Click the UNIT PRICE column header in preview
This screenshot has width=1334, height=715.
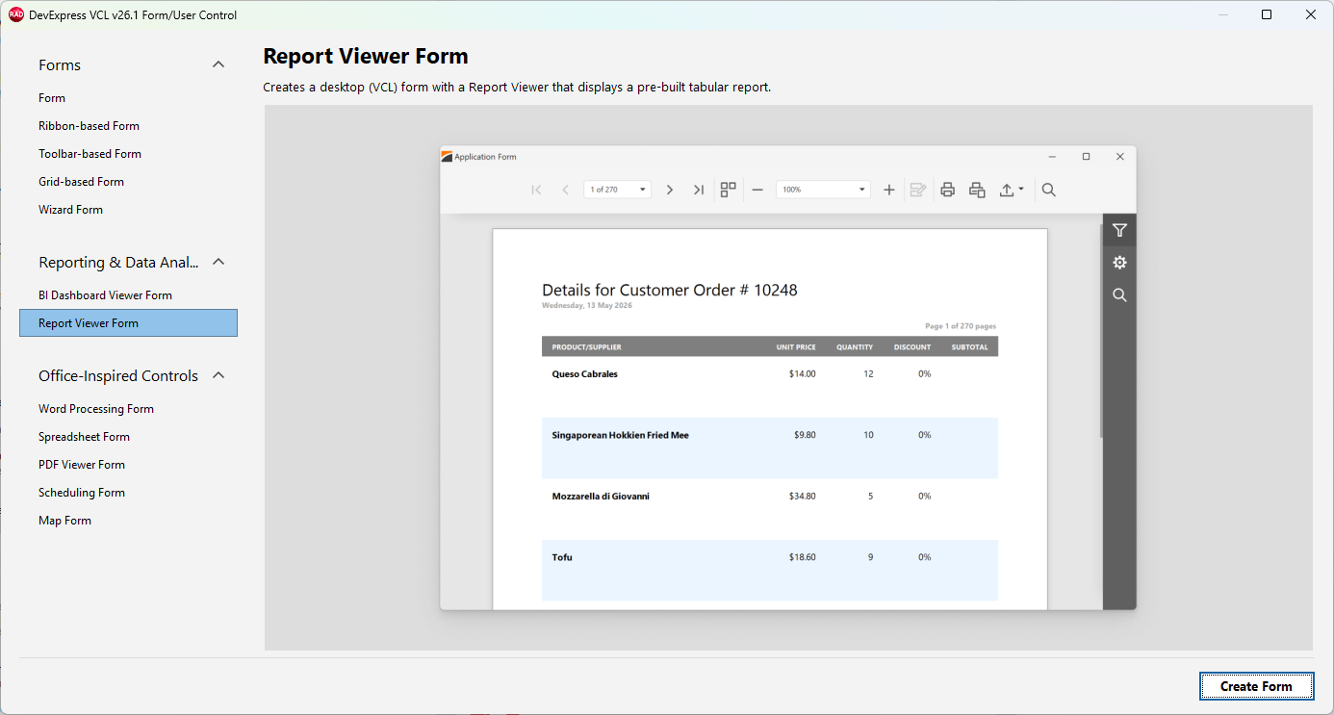796,347
